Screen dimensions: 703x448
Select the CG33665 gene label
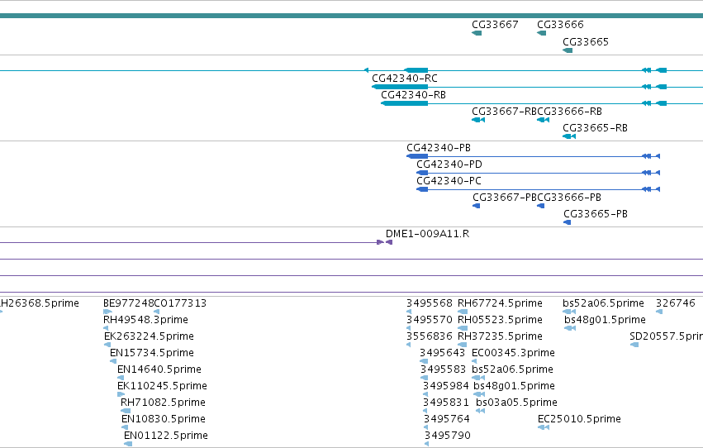[586, 42]
